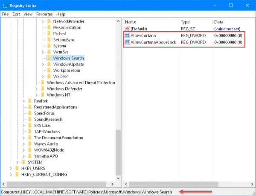Click the Psched folder icon

[x=49, y=33]
